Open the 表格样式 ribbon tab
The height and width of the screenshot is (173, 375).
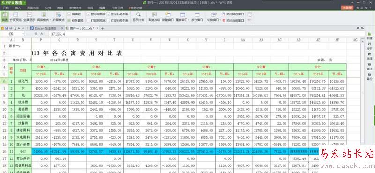75,8
